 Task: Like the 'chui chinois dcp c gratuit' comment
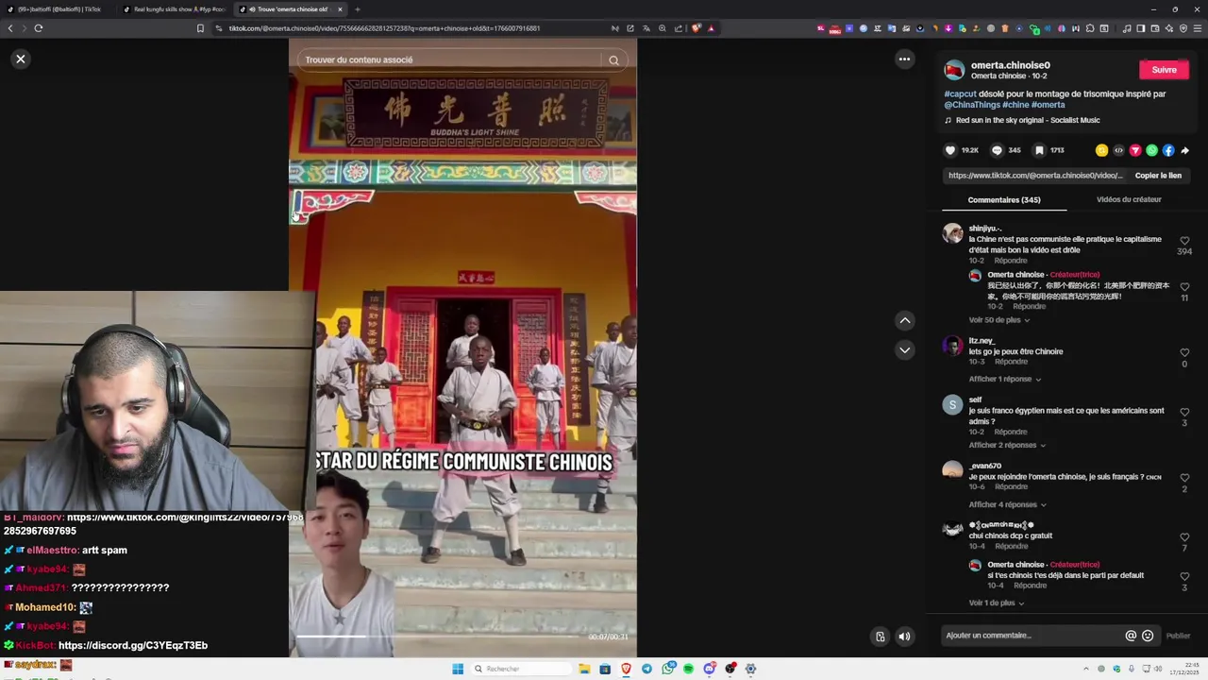pos(1184,537)
